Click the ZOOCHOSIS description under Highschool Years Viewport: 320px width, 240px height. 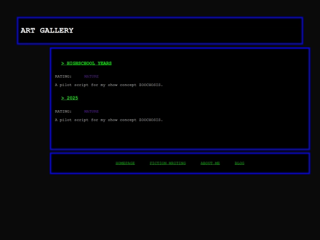109,85
